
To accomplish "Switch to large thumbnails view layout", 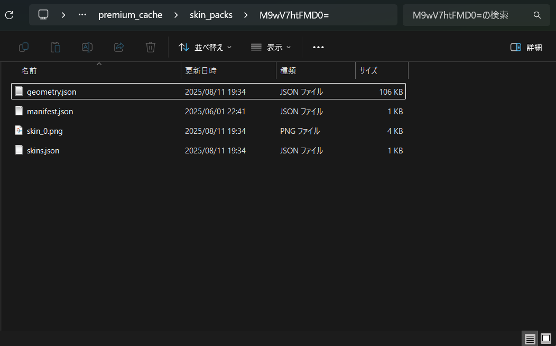I will click(x=545, y=339).
